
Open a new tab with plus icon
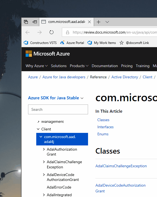click(98, 22)
